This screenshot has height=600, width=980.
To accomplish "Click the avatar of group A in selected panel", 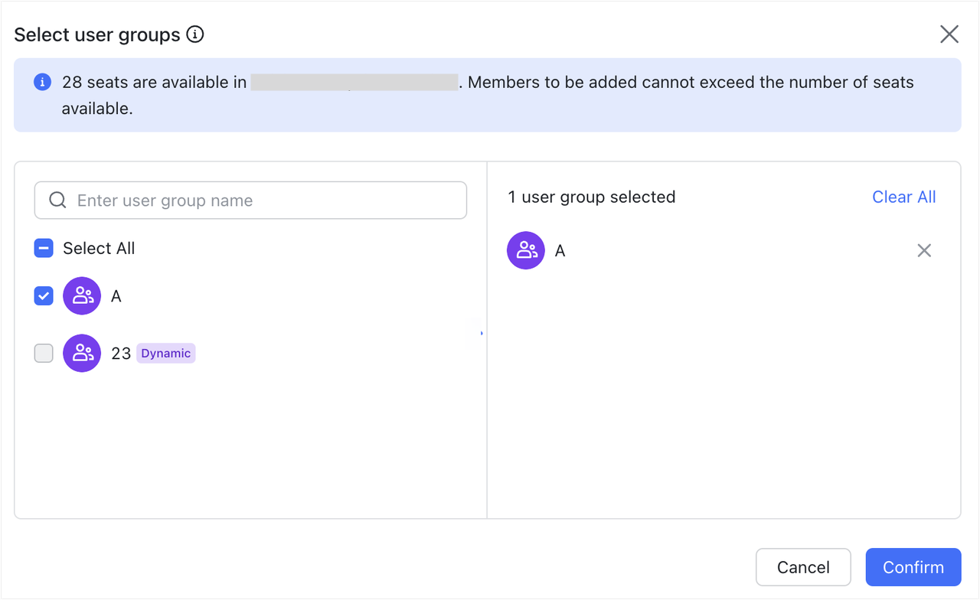I will coord(526,250).
